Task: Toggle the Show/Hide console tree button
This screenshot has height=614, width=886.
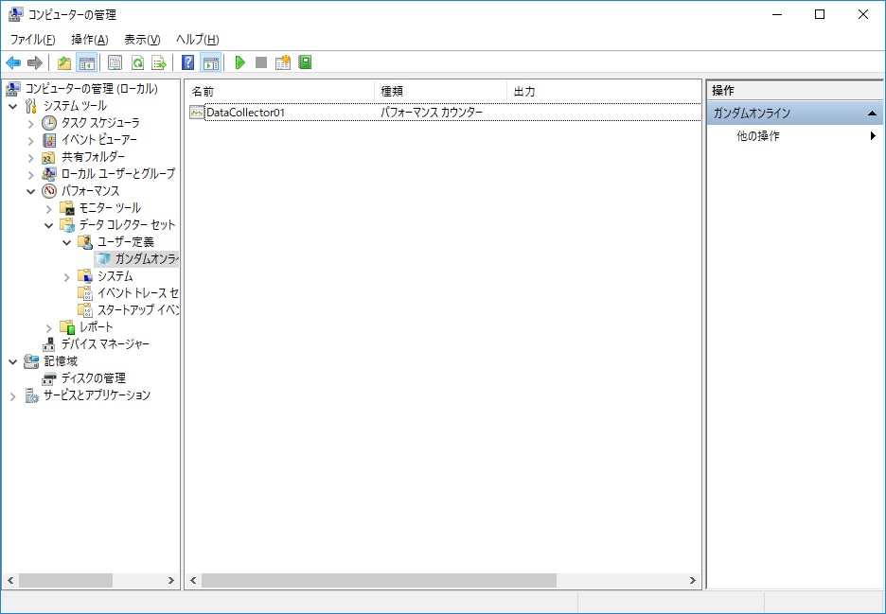Action: coord(86,62)
